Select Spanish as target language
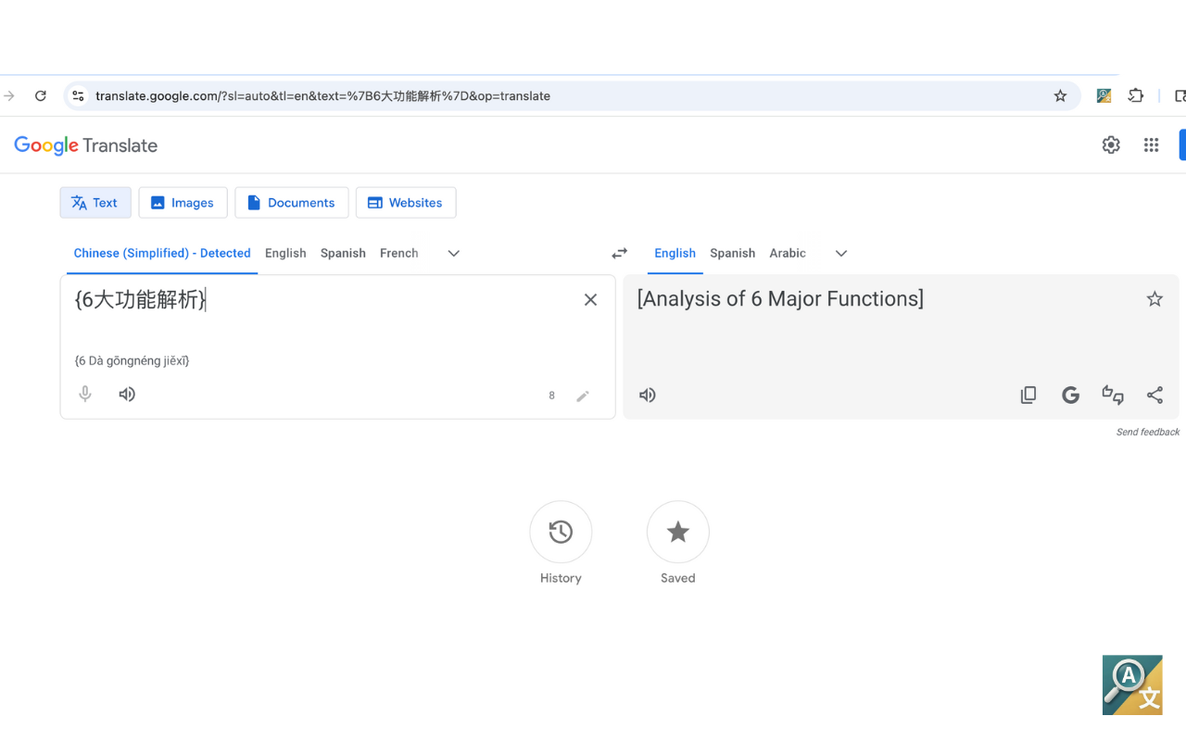This screenshot has width=1186, height=741. (732, 253)
